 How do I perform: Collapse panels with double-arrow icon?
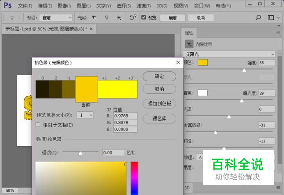(x=279, y=26)
